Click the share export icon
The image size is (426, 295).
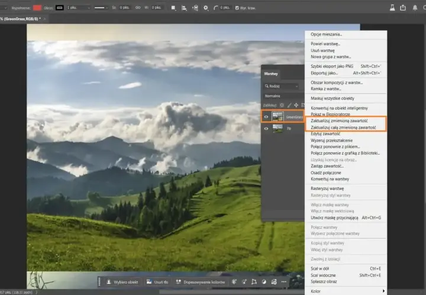click(403, 8)
